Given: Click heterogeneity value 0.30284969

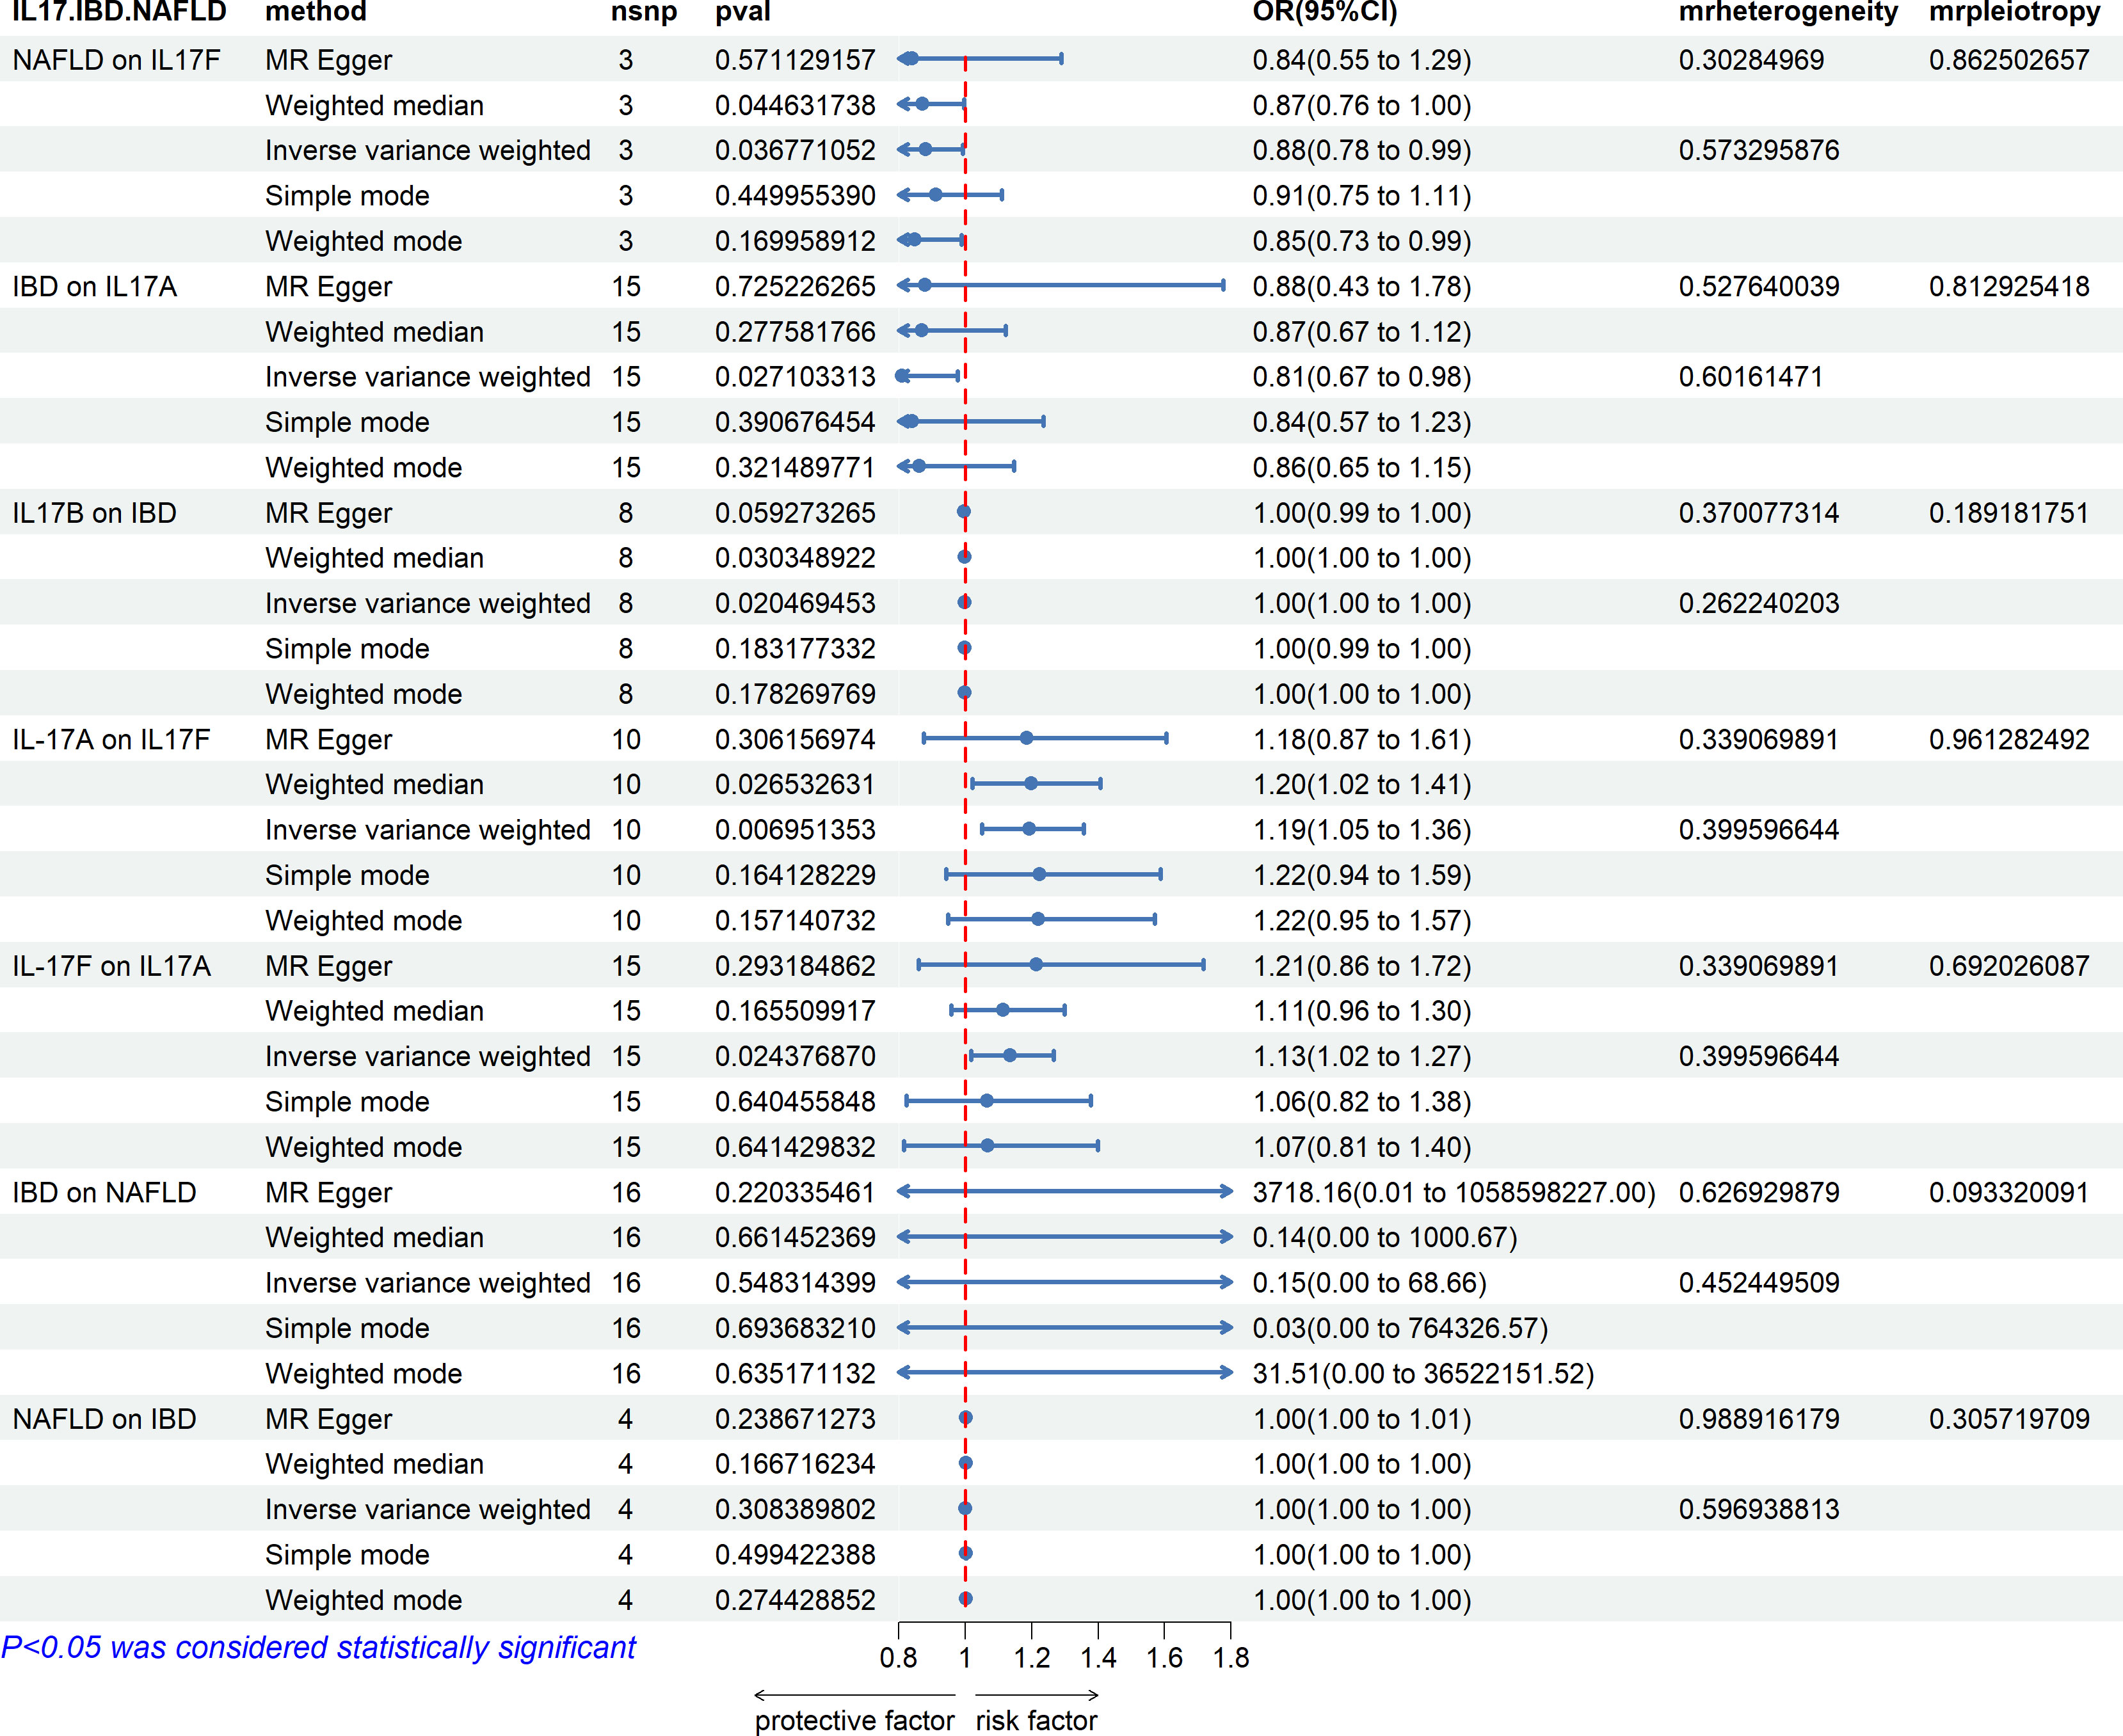Looking at the screenshot, I should tap(1751, 60).
